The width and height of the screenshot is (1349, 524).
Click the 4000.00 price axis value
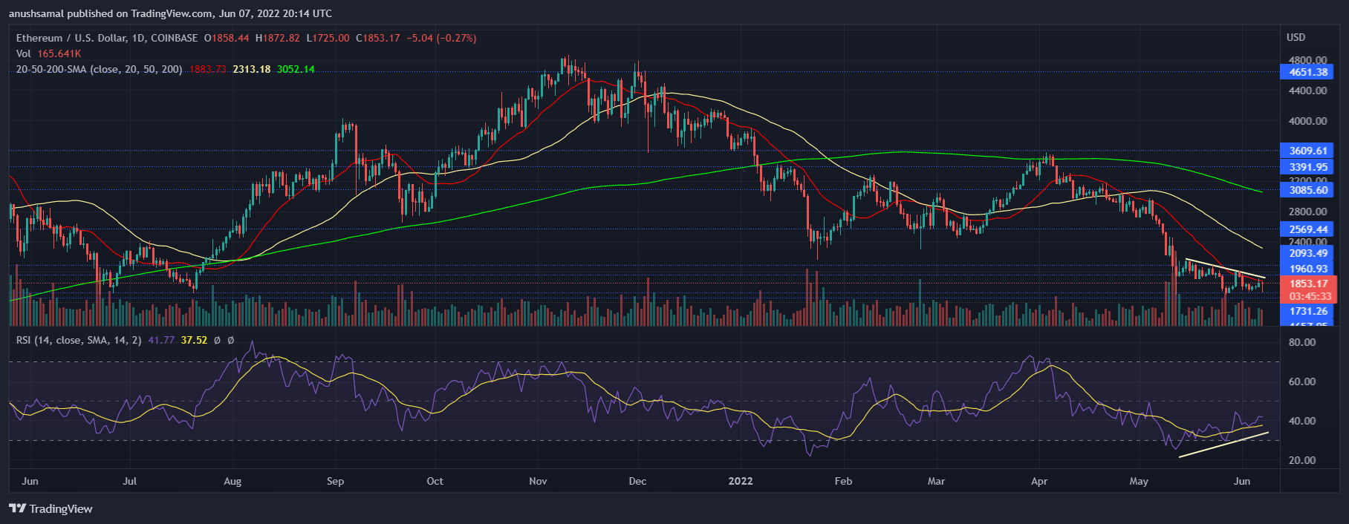pyautogui.click(x=1307, y=121)
